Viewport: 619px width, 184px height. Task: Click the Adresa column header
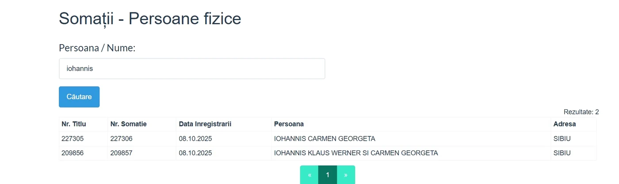click(x=565, y=124)
